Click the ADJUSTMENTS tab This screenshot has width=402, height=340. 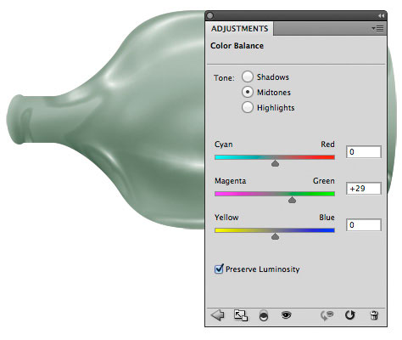(239, 29)
